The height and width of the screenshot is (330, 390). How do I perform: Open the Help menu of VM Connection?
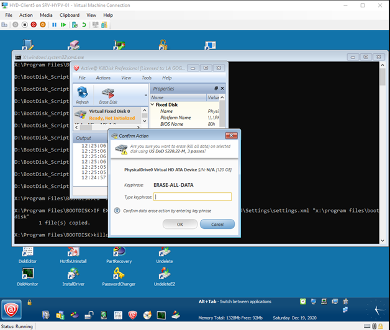108,15
